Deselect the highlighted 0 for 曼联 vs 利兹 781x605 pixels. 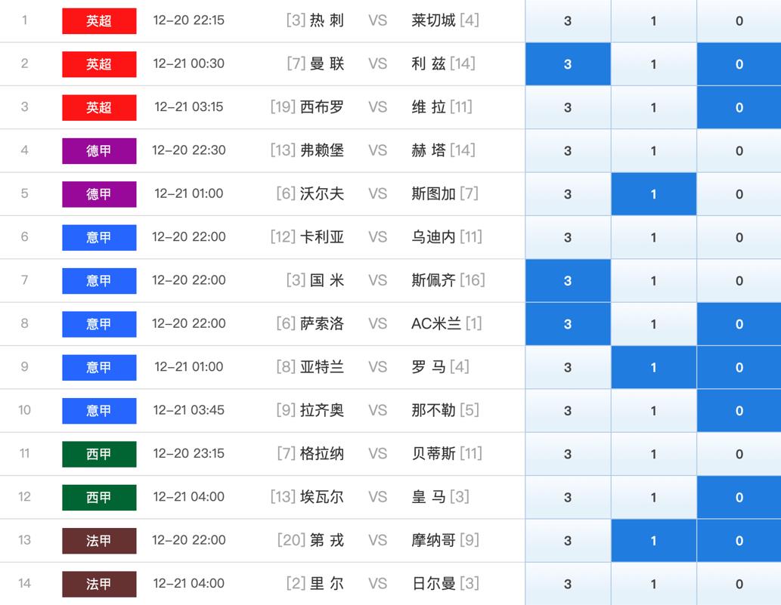point(739,64)
